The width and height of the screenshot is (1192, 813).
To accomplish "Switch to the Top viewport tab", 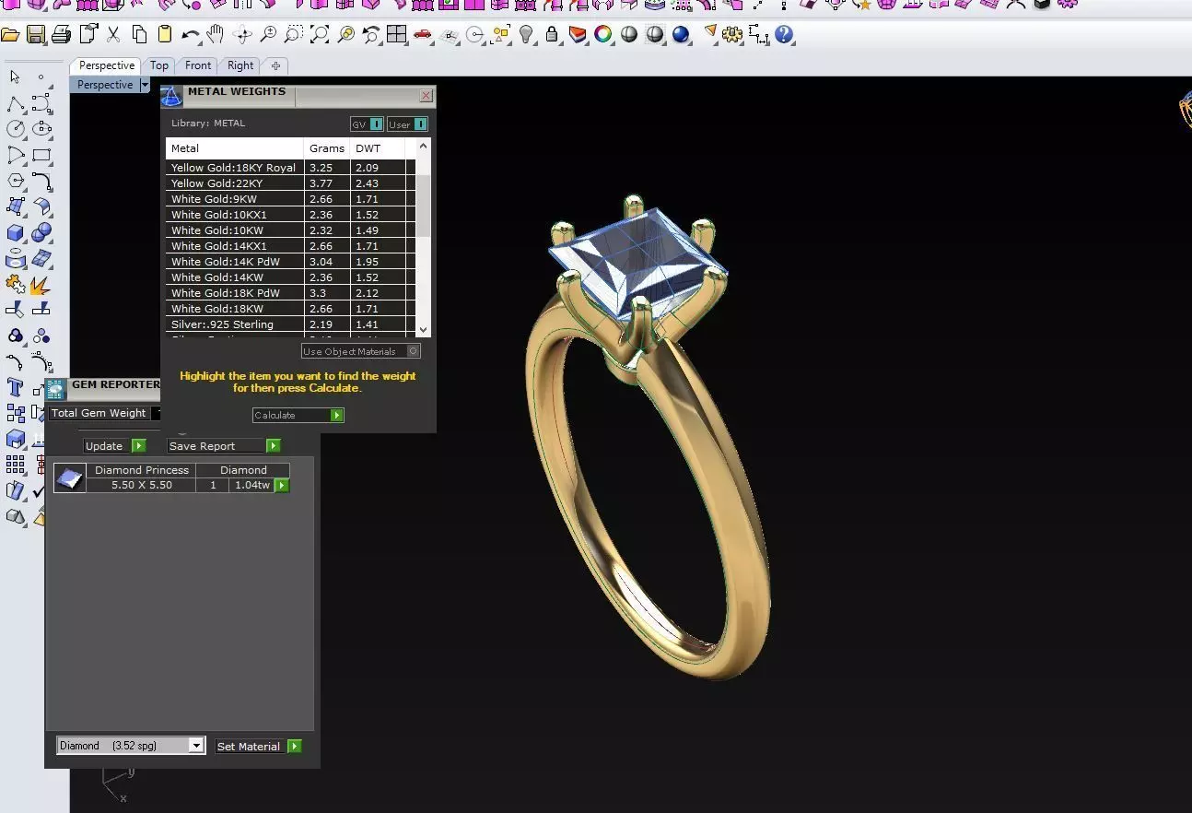I will point(159,65).
